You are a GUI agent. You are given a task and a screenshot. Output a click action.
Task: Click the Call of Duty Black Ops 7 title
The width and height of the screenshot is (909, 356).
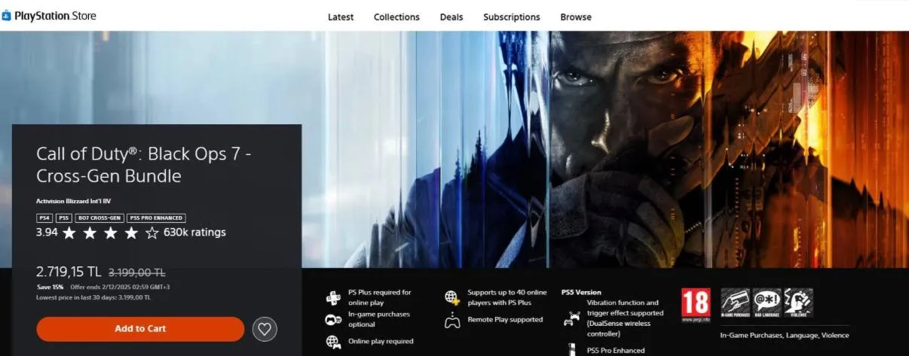144,165
